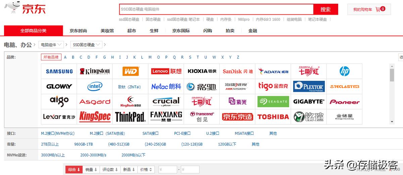
Task: Open the JD.com logo homepage
Action: tap(25, 8)
